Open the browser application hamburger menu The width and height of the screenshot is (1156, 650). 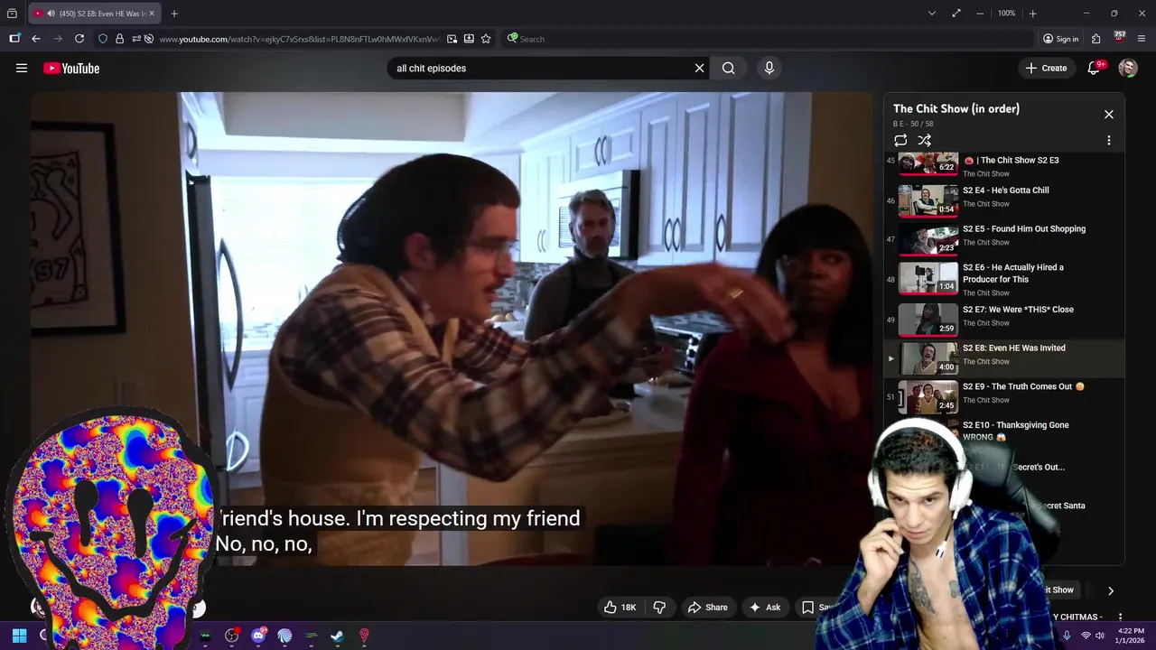click(x=1142, y=39)
